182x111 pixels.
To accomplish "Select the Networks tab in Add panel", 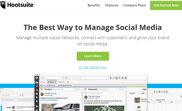I will click(x=132, y=93).
